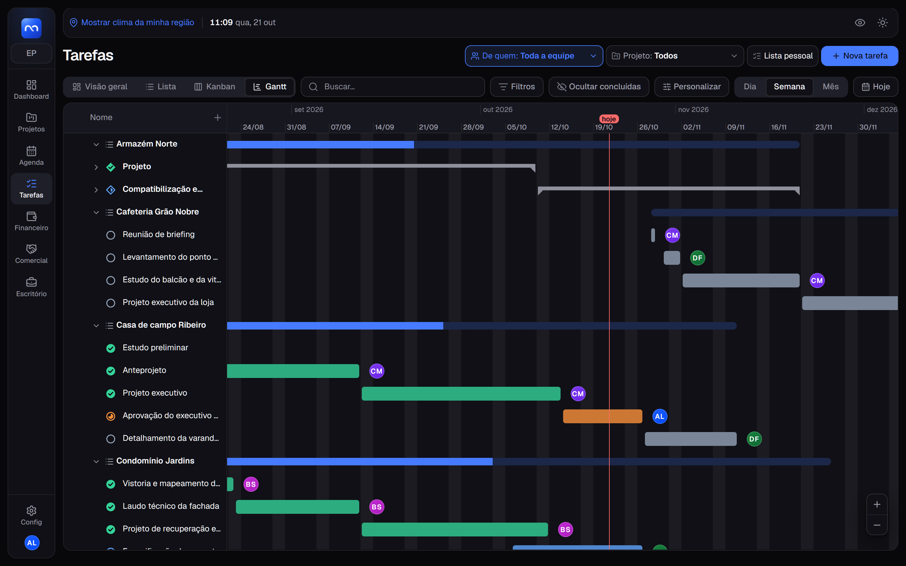Toggle the light theme sun icon
The image size is (906, 566).
[882, 22]
